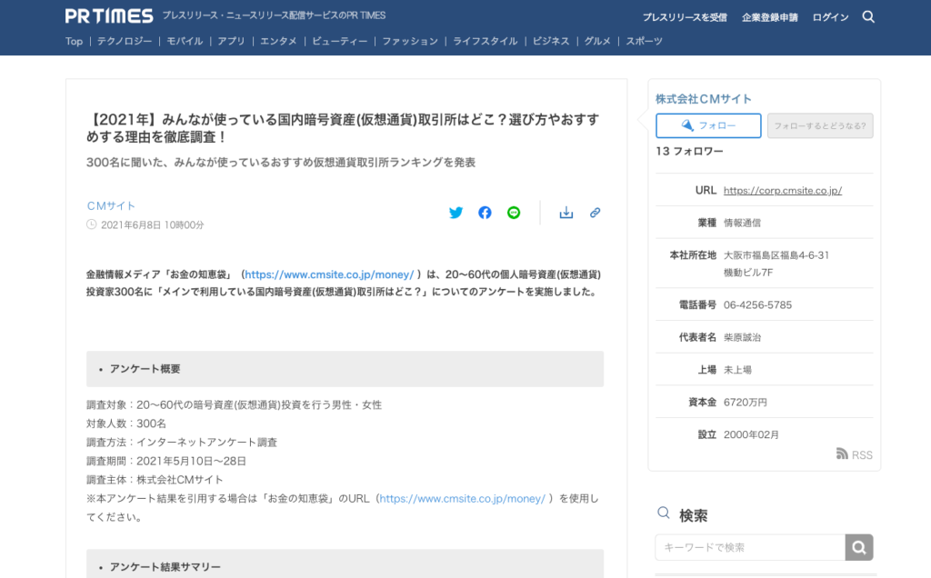931x578 pixels.
Task: Open the モバイル category
Action: pyautogui.click(x=185, y=41)
